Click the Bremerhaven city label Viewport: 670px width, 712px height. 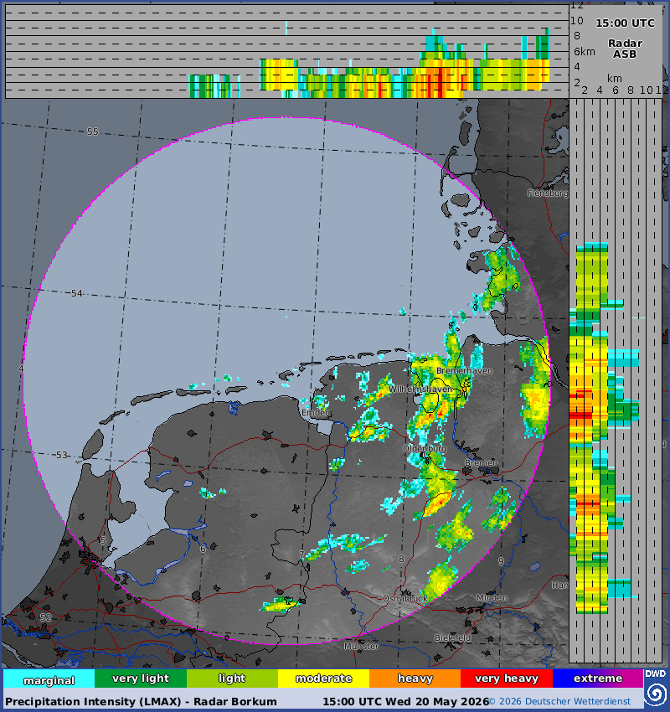(x=464, y=371)
